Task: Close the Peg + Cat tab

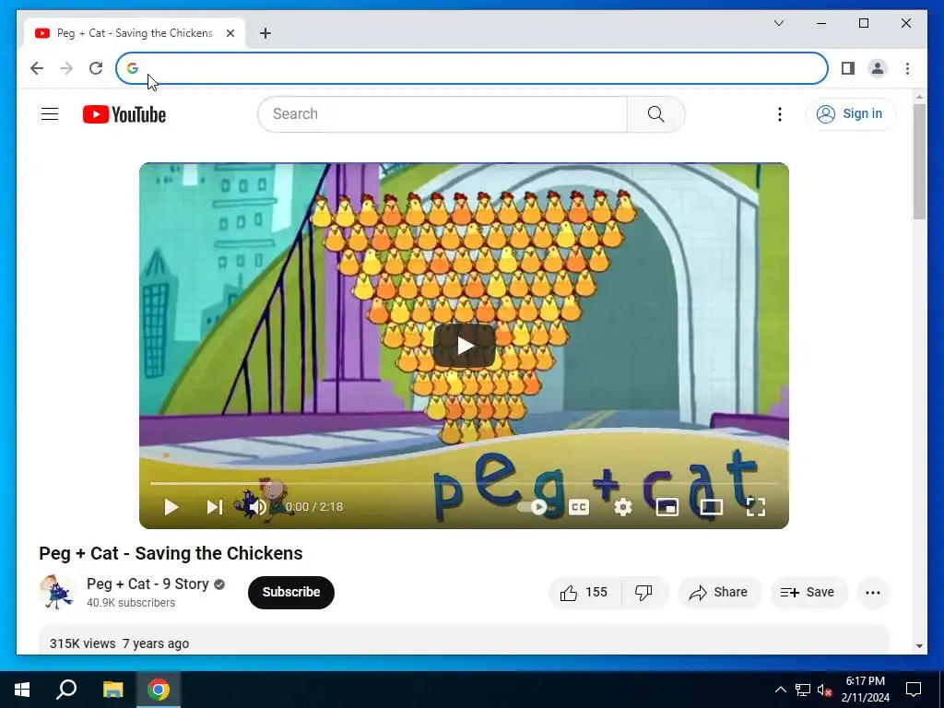Action: tap(230, 33)
